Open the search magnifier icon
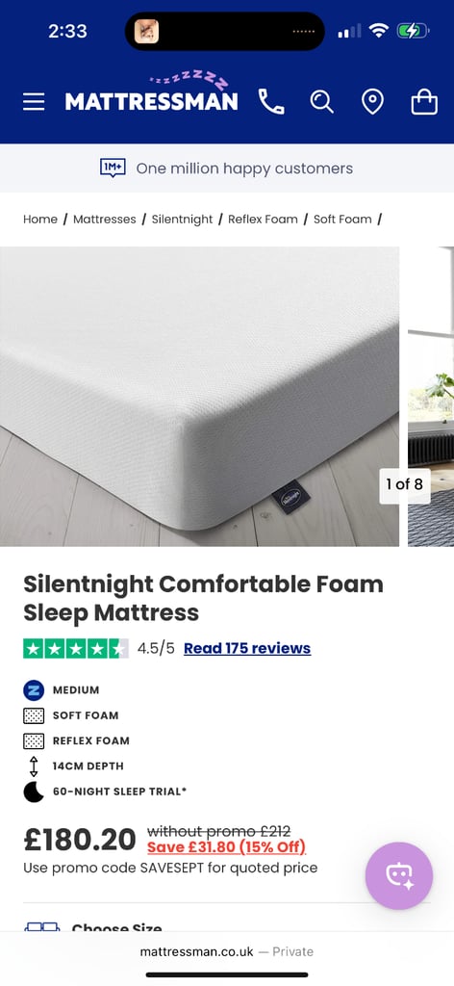The height and width of the screenshot is (986, 454). point(321,102)
